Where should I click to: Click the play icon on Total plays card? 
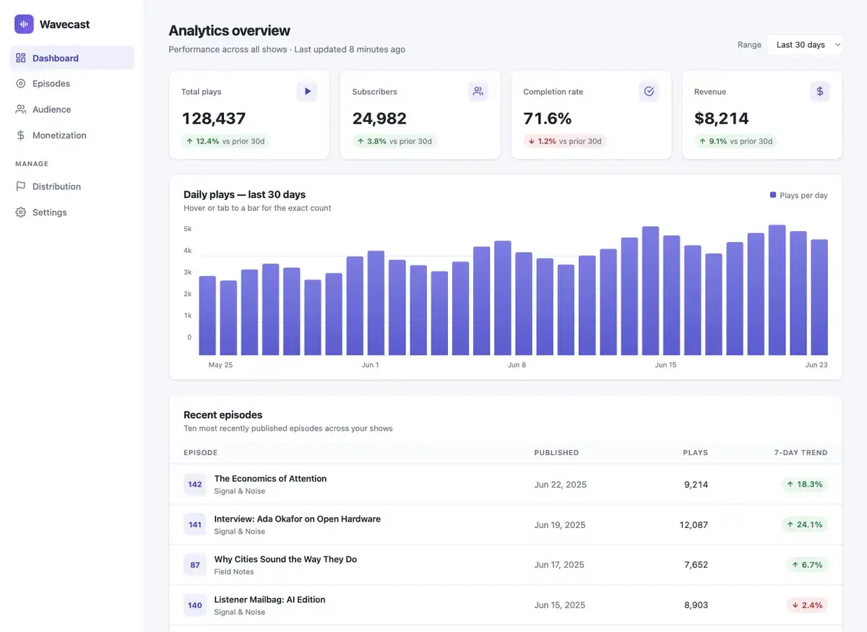307,92
